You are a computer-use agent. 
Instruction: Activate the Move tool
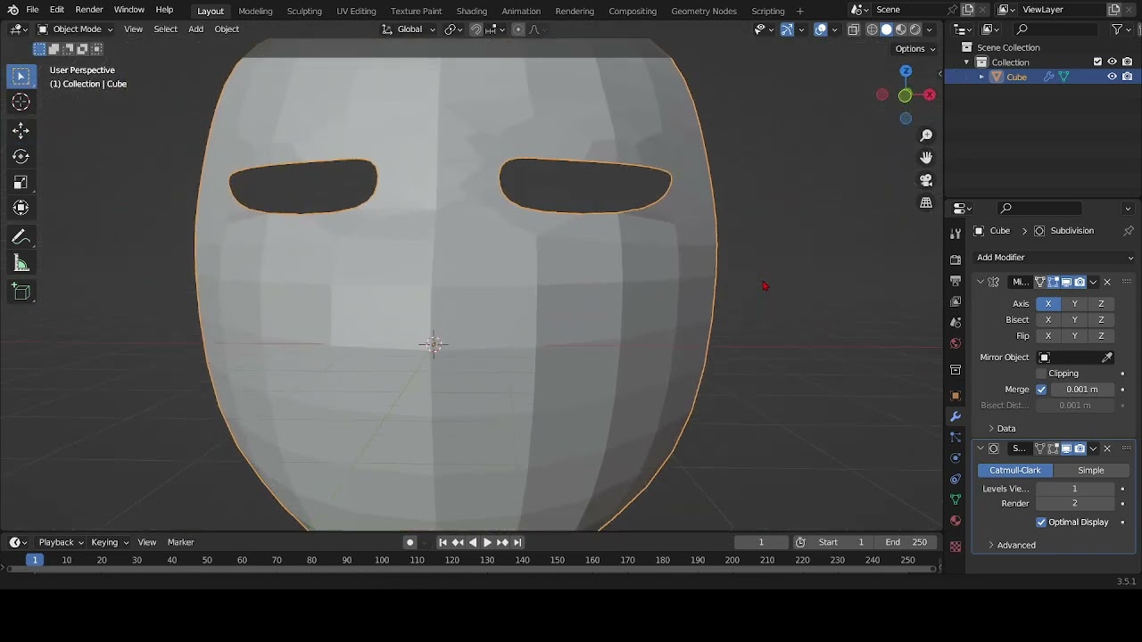[x=21, y=131]
